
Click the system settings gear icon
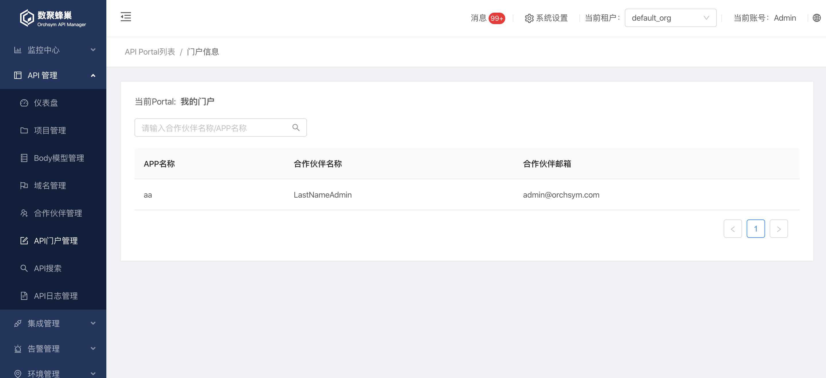coord(529,18)
